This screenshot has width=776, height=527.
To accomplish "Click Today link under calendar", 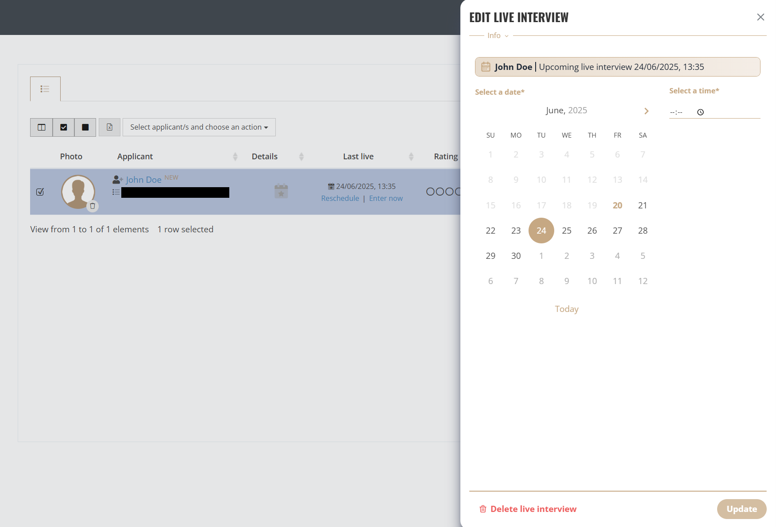I will click(567, 309).
